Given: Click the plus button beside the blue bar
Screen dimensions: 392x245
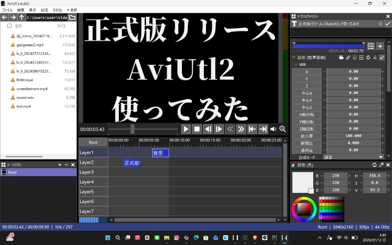Looking at the screenshot, I should pyautogui.click(x=380, y=46).
